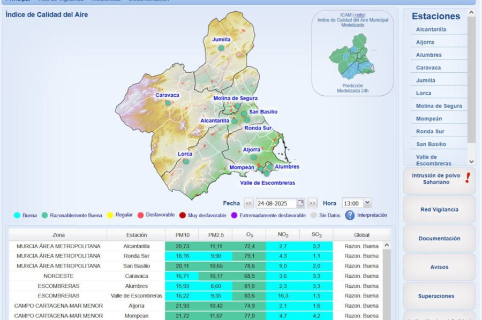Open the Avisos button
482x320 pixels.
[439, 267]
